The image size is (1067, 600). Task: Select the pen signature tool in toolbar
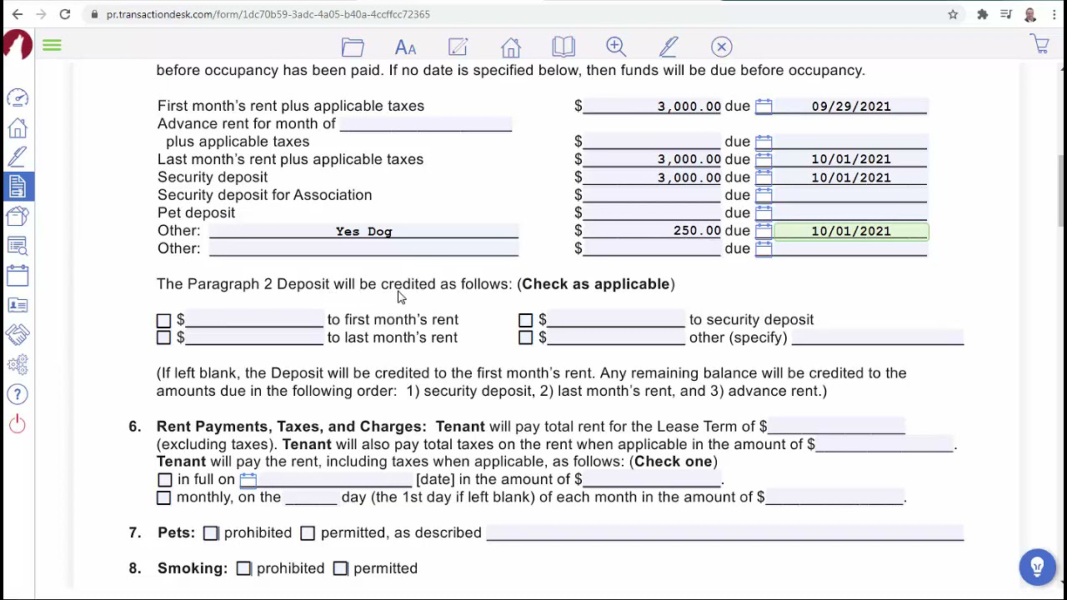669,47
